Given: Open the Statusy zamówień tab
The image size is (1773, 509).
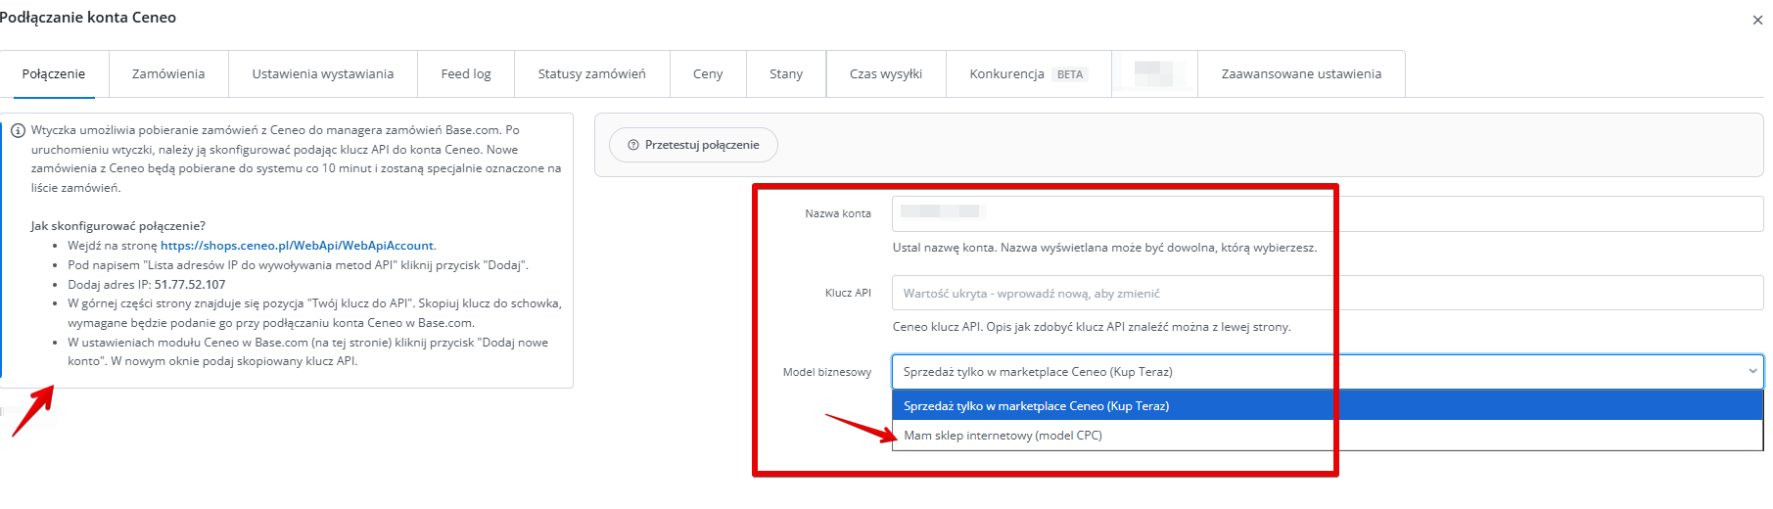Looking at the screenshot, I should pyautogui.click(x=591, y=74).
